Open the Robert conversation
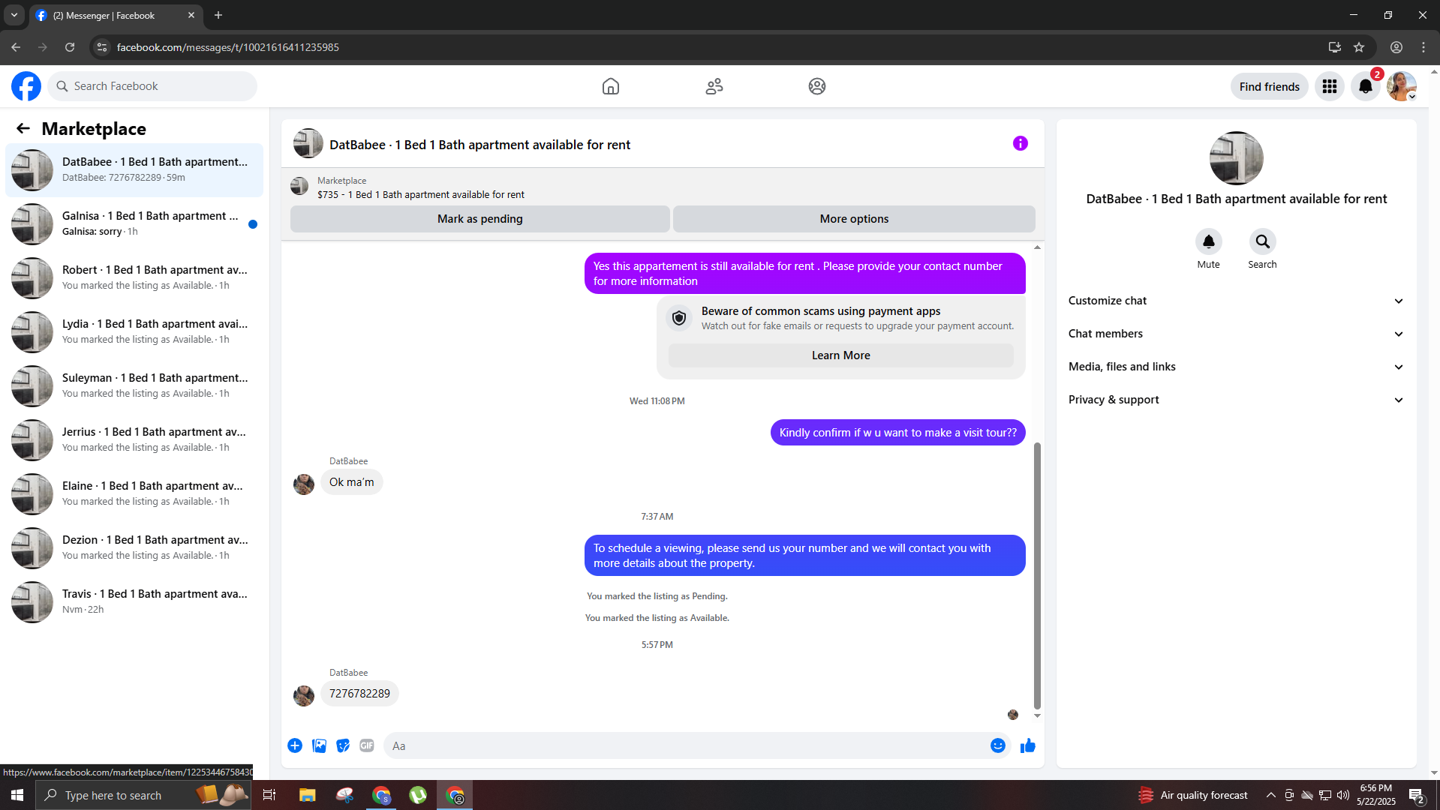The height and width of the screenshot is (810, 1440). pyautogui.click(x=134, y=277)
